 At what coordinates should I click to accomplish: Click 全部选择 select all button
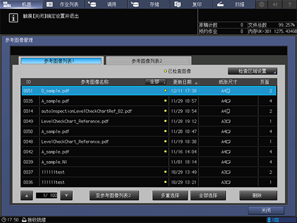(x=208, y=195)
